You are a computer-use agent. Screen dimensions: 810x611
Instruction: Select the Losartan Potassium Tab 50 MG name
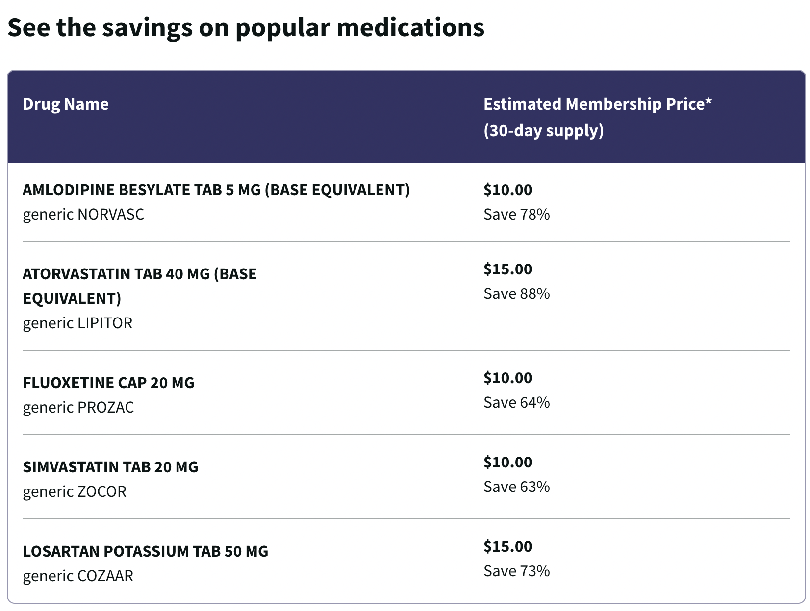click(145, 551)
